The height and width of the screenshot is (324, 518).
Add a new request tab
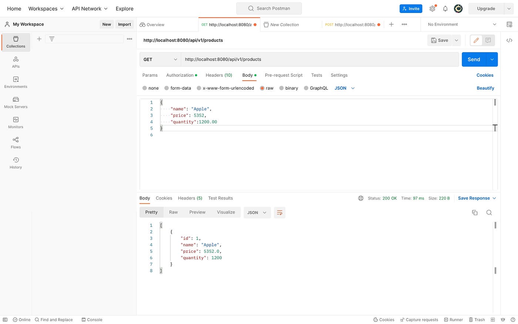coord(391,24)
